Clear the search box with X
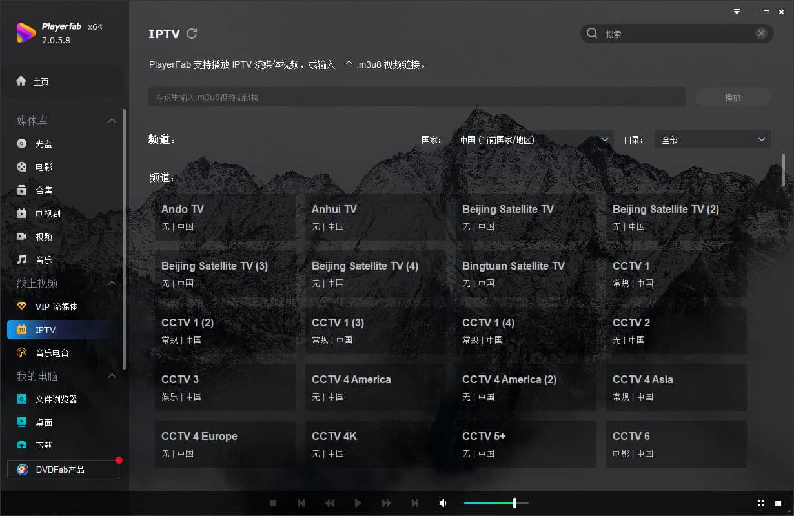This screenshot has width=794, height=516. pos(762,34)
